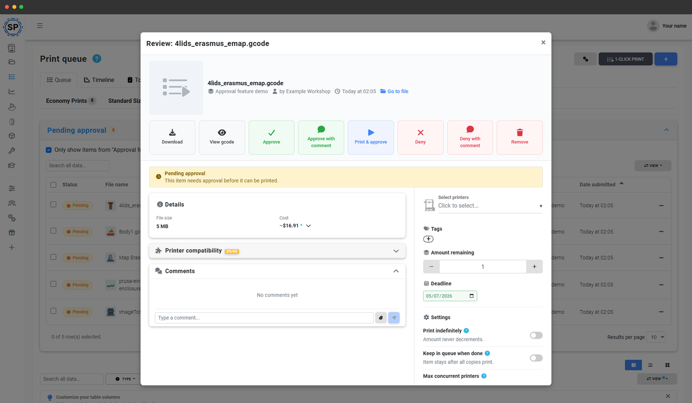The width and height of the screenshot is (692, 403).
Task: Open the Deadline date picker calendar icon
Action: 472,296
